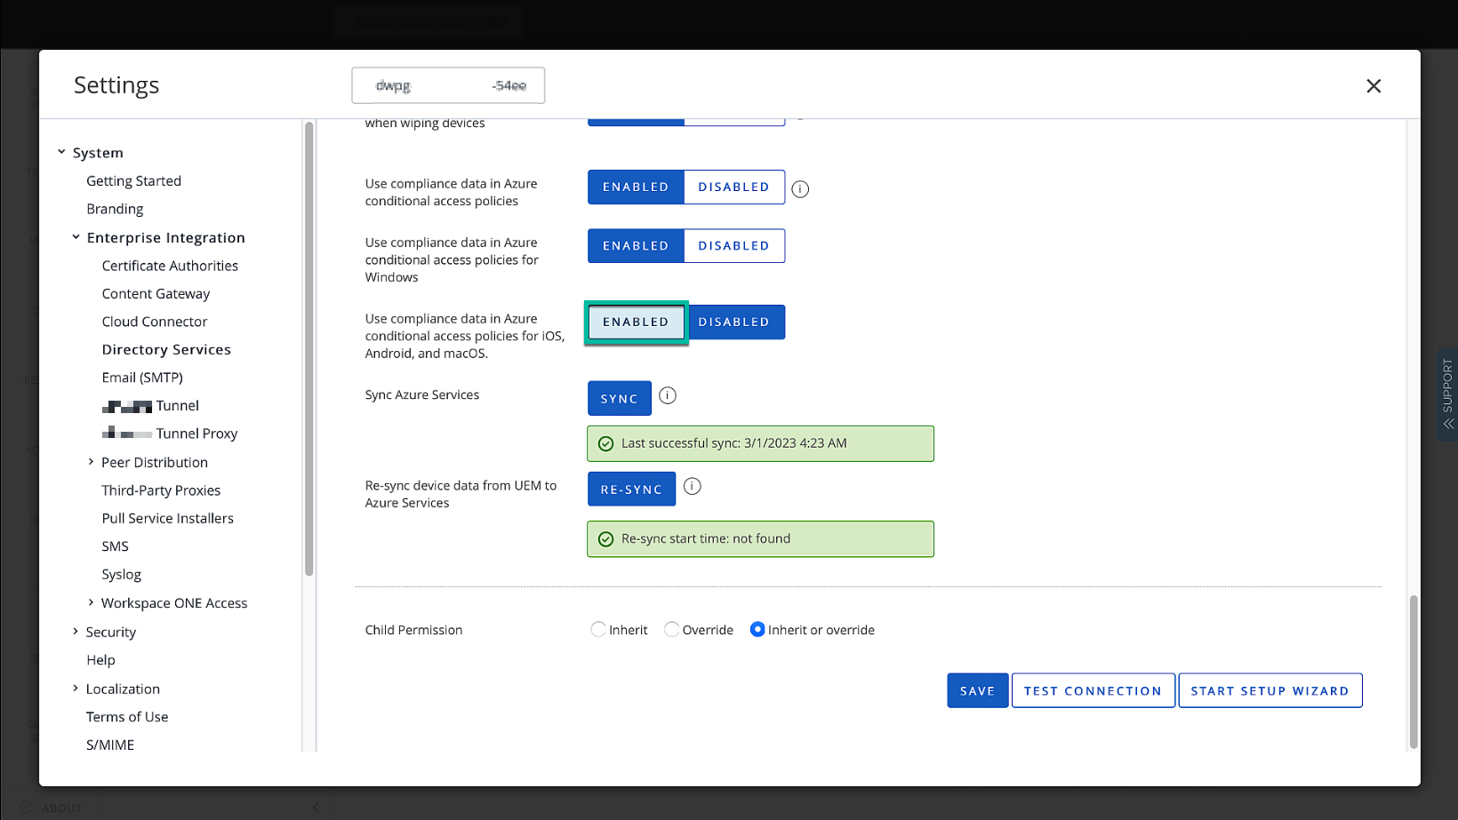Select the Inherit radio button
This screenshot has width=1458, height=820.
click(598, 630)
